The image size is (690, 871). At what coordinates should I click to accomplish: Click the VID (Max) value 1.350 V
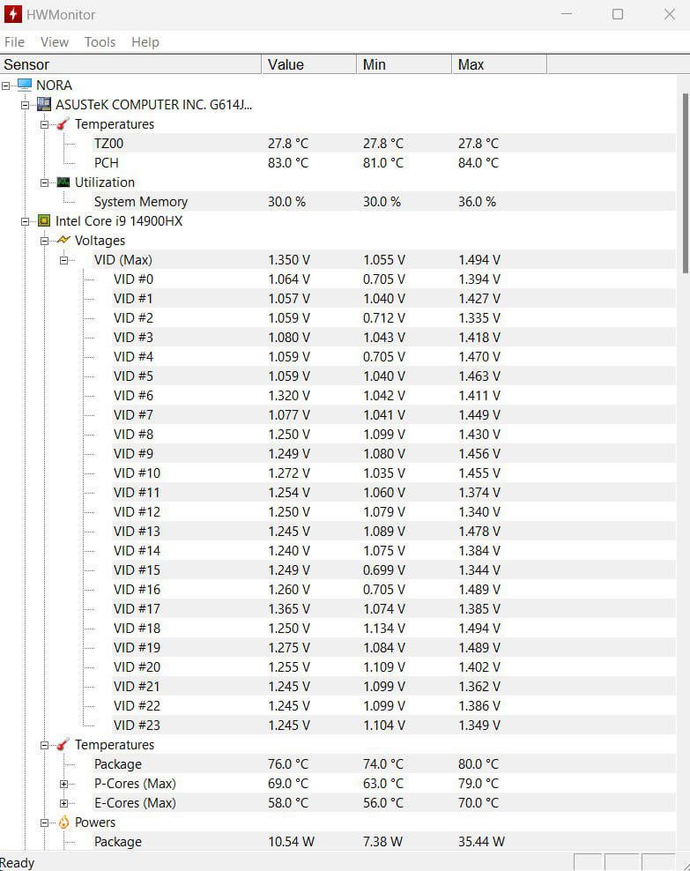[289, 260]
